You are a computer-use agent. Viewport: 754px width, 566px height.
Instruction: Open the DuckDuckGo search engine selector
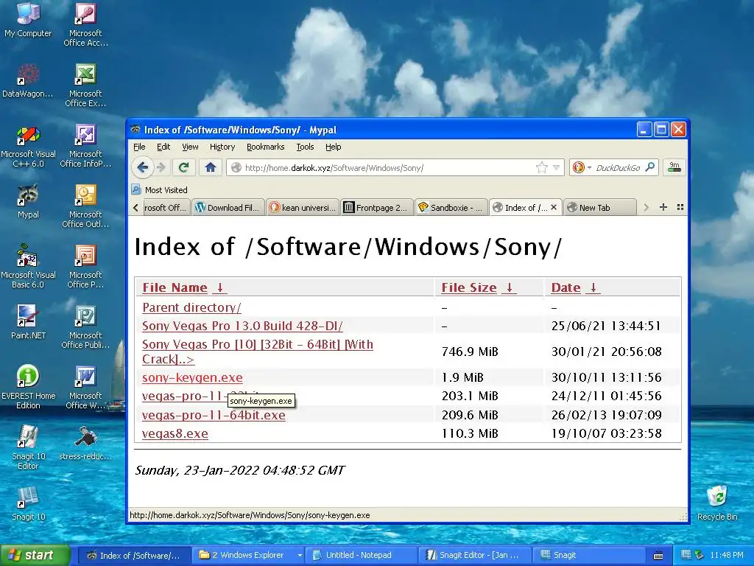click(x=582, y=167)
